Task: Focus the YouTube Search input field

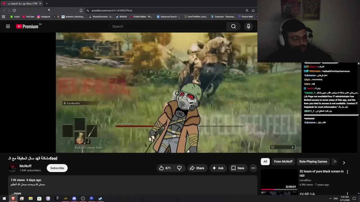Action: coord(168,26)
